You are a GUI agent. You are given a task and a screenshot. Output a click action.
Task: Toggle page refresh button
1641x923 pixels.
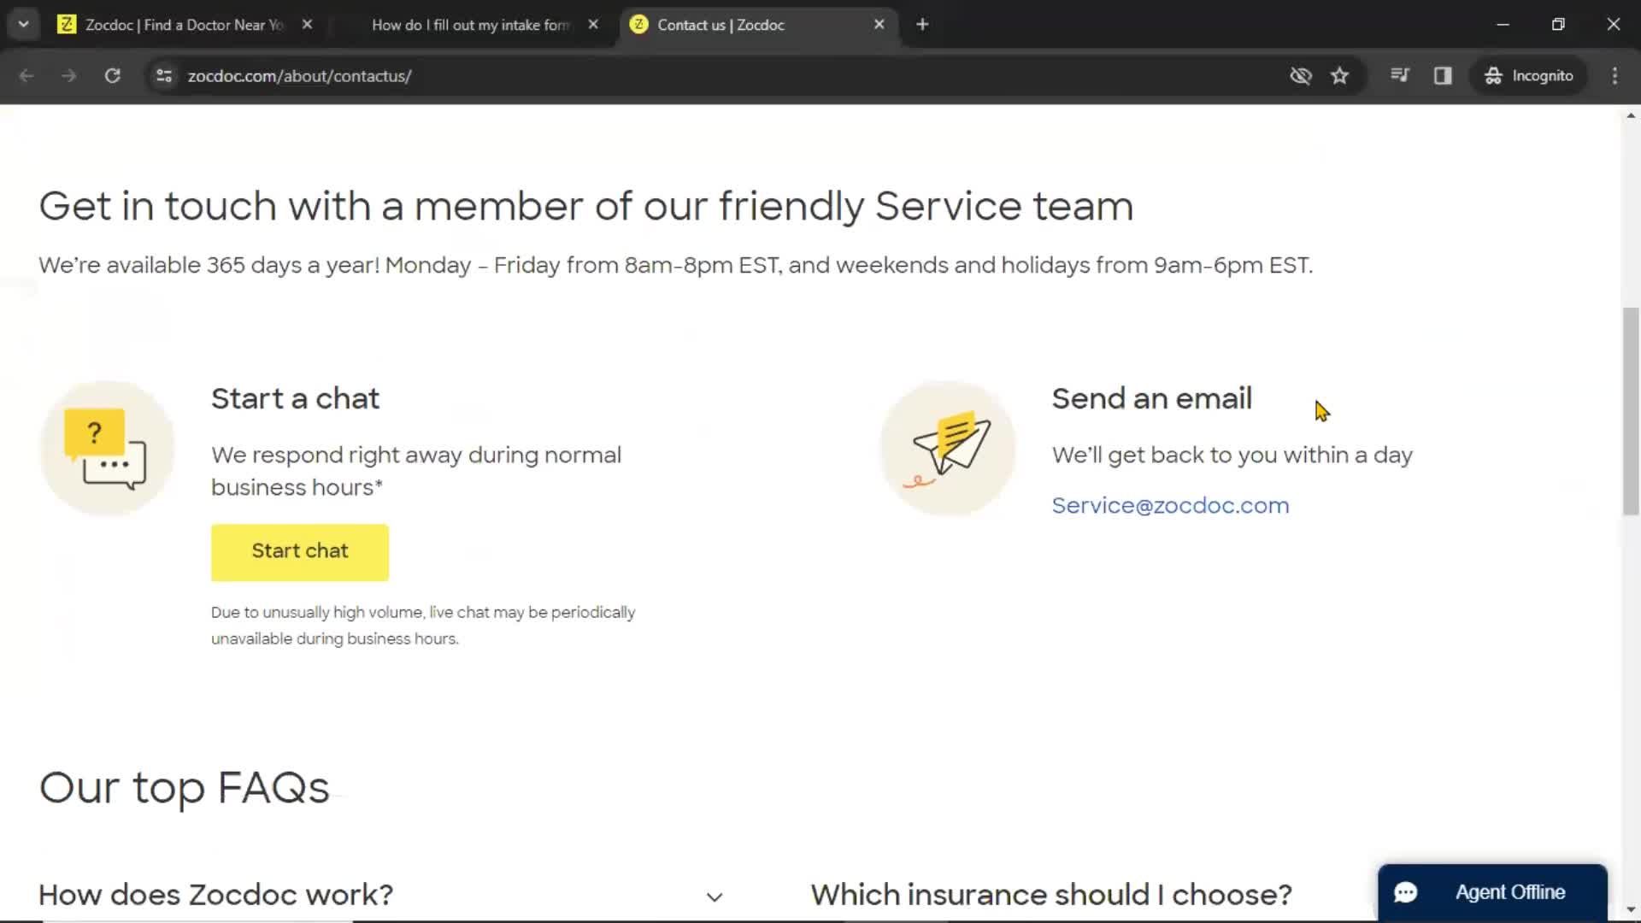click(x=110, y=75)
